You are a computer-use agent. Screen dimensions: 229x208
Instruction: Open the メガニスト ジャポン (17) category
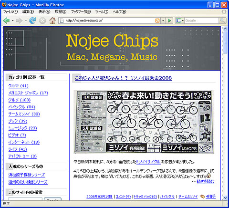pyautogui.click(x=28, y=93)
